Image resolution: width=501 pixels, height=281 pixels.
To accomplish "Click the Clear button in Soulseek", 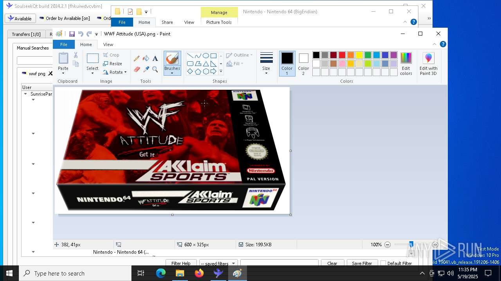I will coord(332,263).
